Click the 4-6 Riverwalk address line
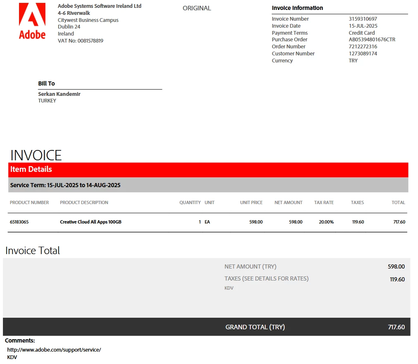This screenshot has width=418, height=364. click(74, 13)
